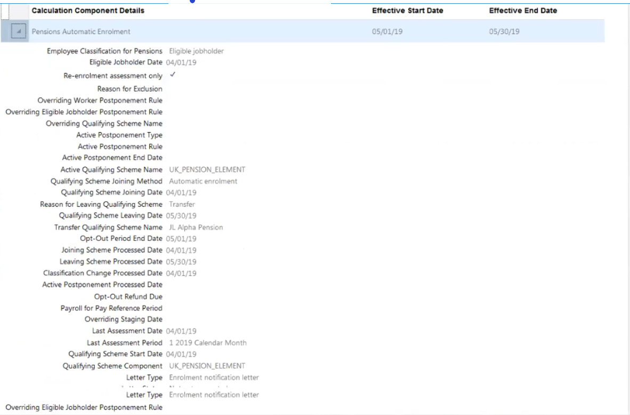Click the Last Assessment Date value
Image resolution: width=630 pixels, height=415 pixels.
[x=181, y=331]
